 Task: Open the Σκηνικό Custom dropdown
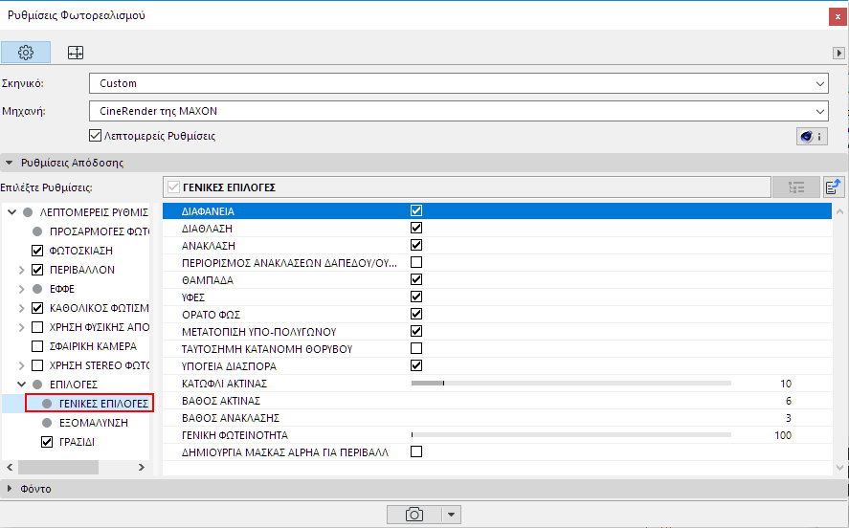(x=458, y=83)
